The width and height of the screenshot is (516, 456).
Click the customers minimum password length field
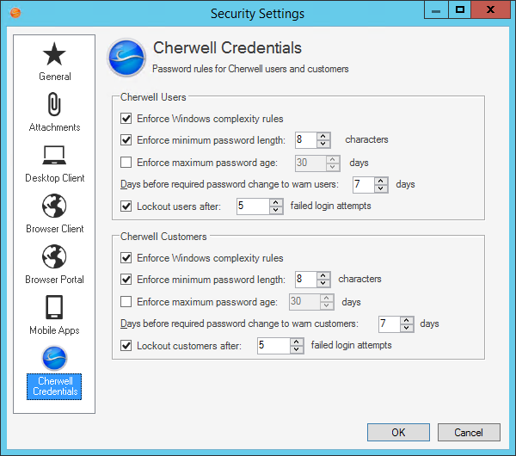(x=304, y=280)
